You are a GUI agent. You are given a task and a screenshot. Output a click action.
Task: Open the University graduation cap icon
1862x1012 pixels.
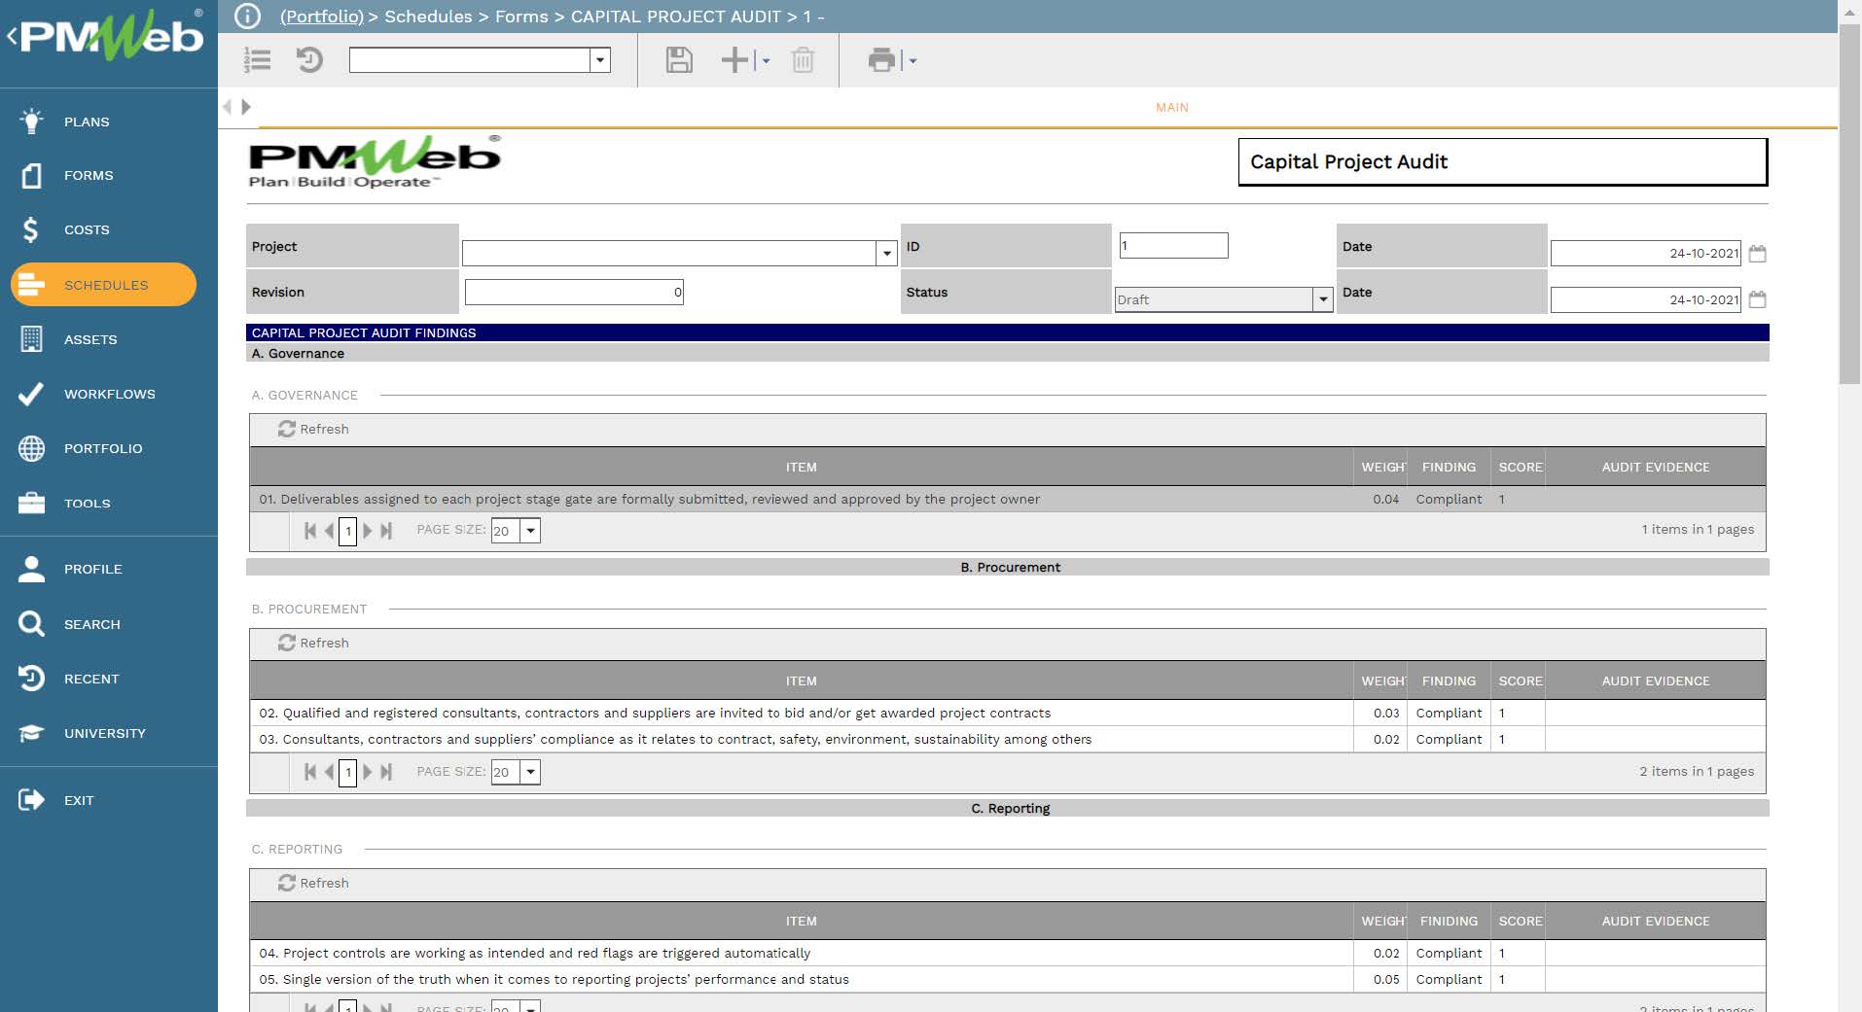pyautogui.click(x=31, y=732)
